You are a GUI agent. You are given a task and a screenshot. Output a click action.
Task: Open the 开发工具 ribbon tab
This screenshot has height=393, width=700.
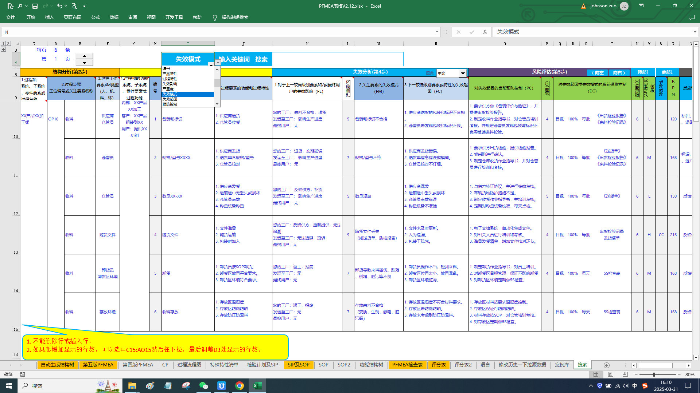[174, 17]
